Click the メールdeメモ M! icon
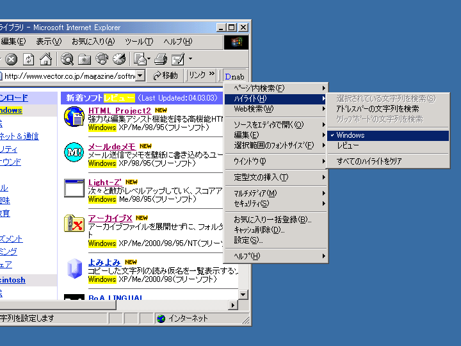 (x=74, y=152)
